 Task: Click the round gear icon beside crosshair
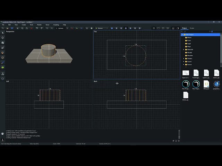point(92,28)
